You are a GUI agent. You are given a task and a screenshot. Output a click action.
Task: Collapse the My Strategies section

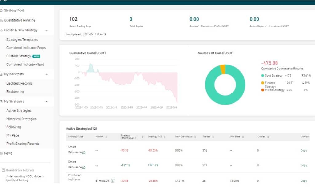(x=46, y=101)
